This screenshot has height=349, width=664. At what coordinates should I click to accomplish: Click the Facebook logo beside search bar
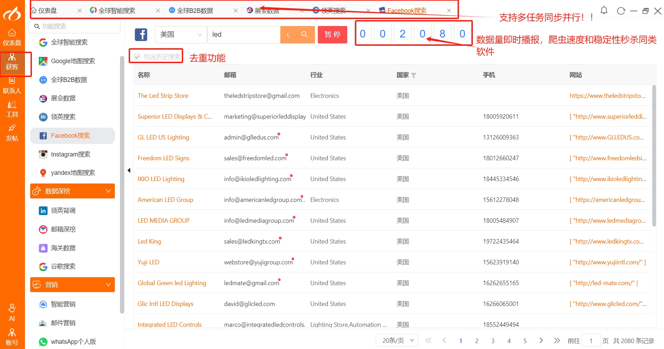(x=141, y=35)
